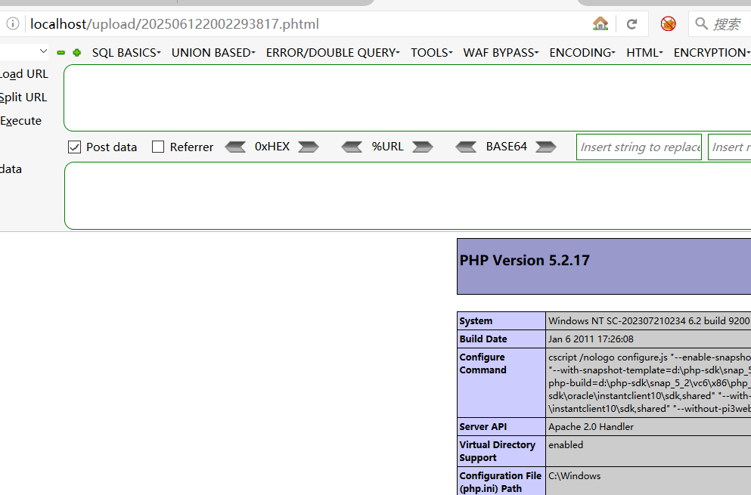Click the left arrow before 0xHEX
Screen dimensions: 751x495
[235, 147]
